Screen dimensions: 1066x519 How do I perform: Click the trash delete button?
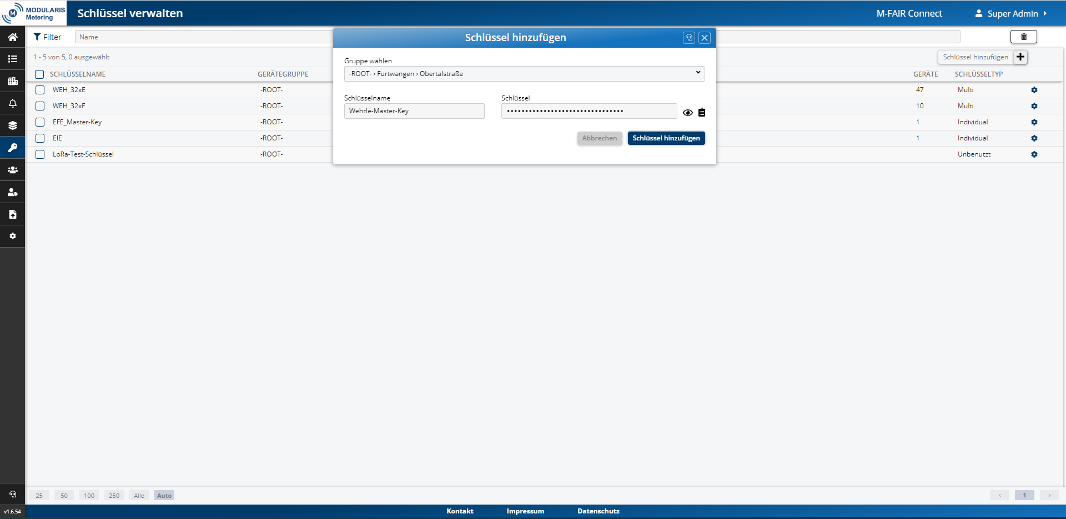(x=1023, y=37)
